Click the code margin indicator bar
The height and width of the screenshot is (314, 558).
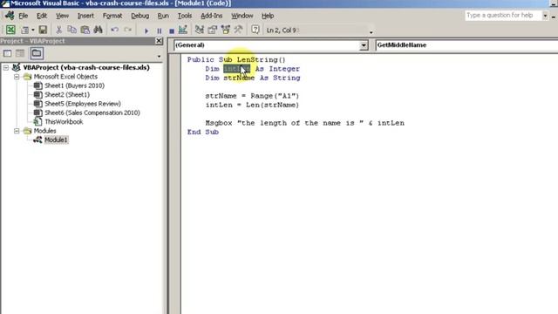coord(174,184)
